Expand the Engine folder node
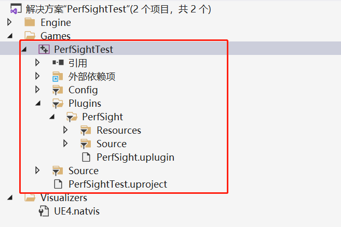This screenshot has width=341, height=227. (x=9, y=22)
